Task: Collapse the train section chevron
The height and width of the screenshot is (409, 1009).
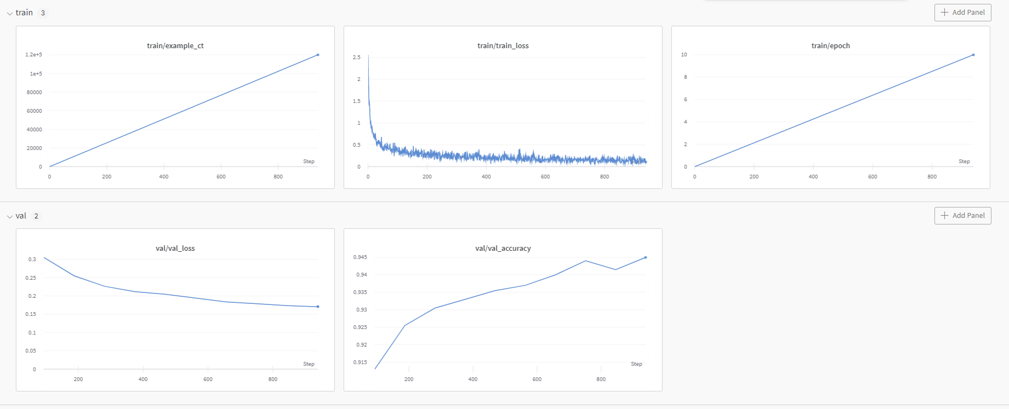Action: [x=9, y=14]
